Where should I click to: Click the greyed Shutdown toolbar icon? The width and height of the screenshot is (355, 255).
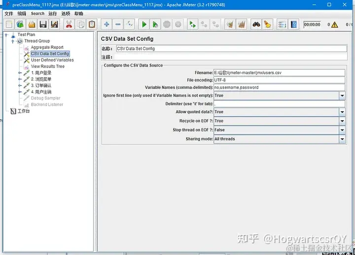coord(178,25)
